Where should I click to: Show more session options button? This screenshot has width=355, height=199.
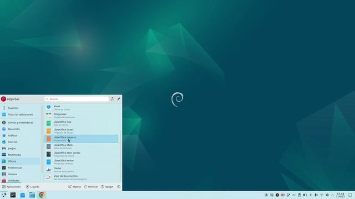tap(119, 187)
